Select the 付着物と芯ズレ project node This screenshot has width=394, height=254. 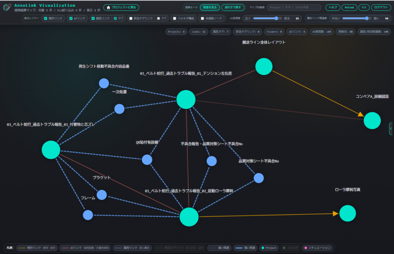pos(51,150)
